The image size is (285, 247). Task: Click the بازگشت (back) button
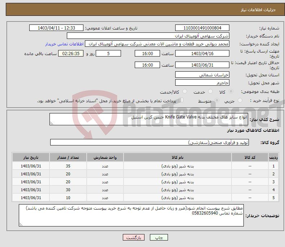134,237
